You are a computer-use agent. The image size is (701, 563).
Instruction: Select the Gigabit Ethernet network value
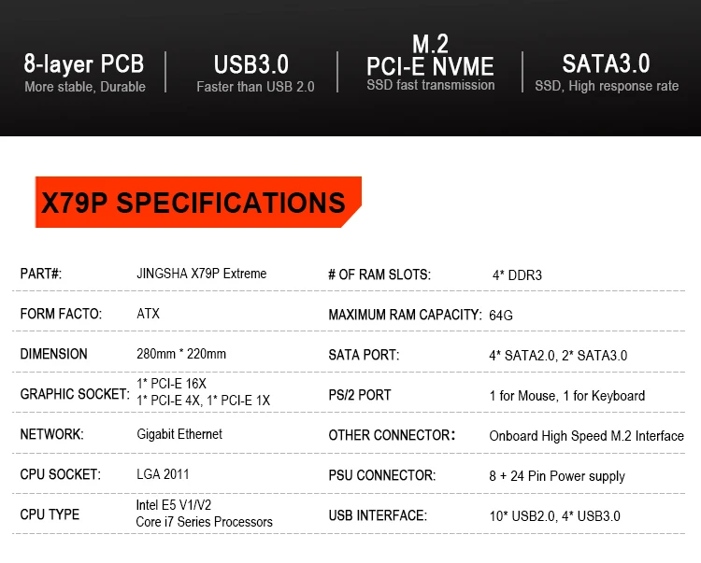click(x=179, y=434)
